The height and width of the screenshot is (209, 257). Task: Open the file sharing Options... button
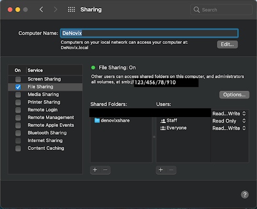234,95
